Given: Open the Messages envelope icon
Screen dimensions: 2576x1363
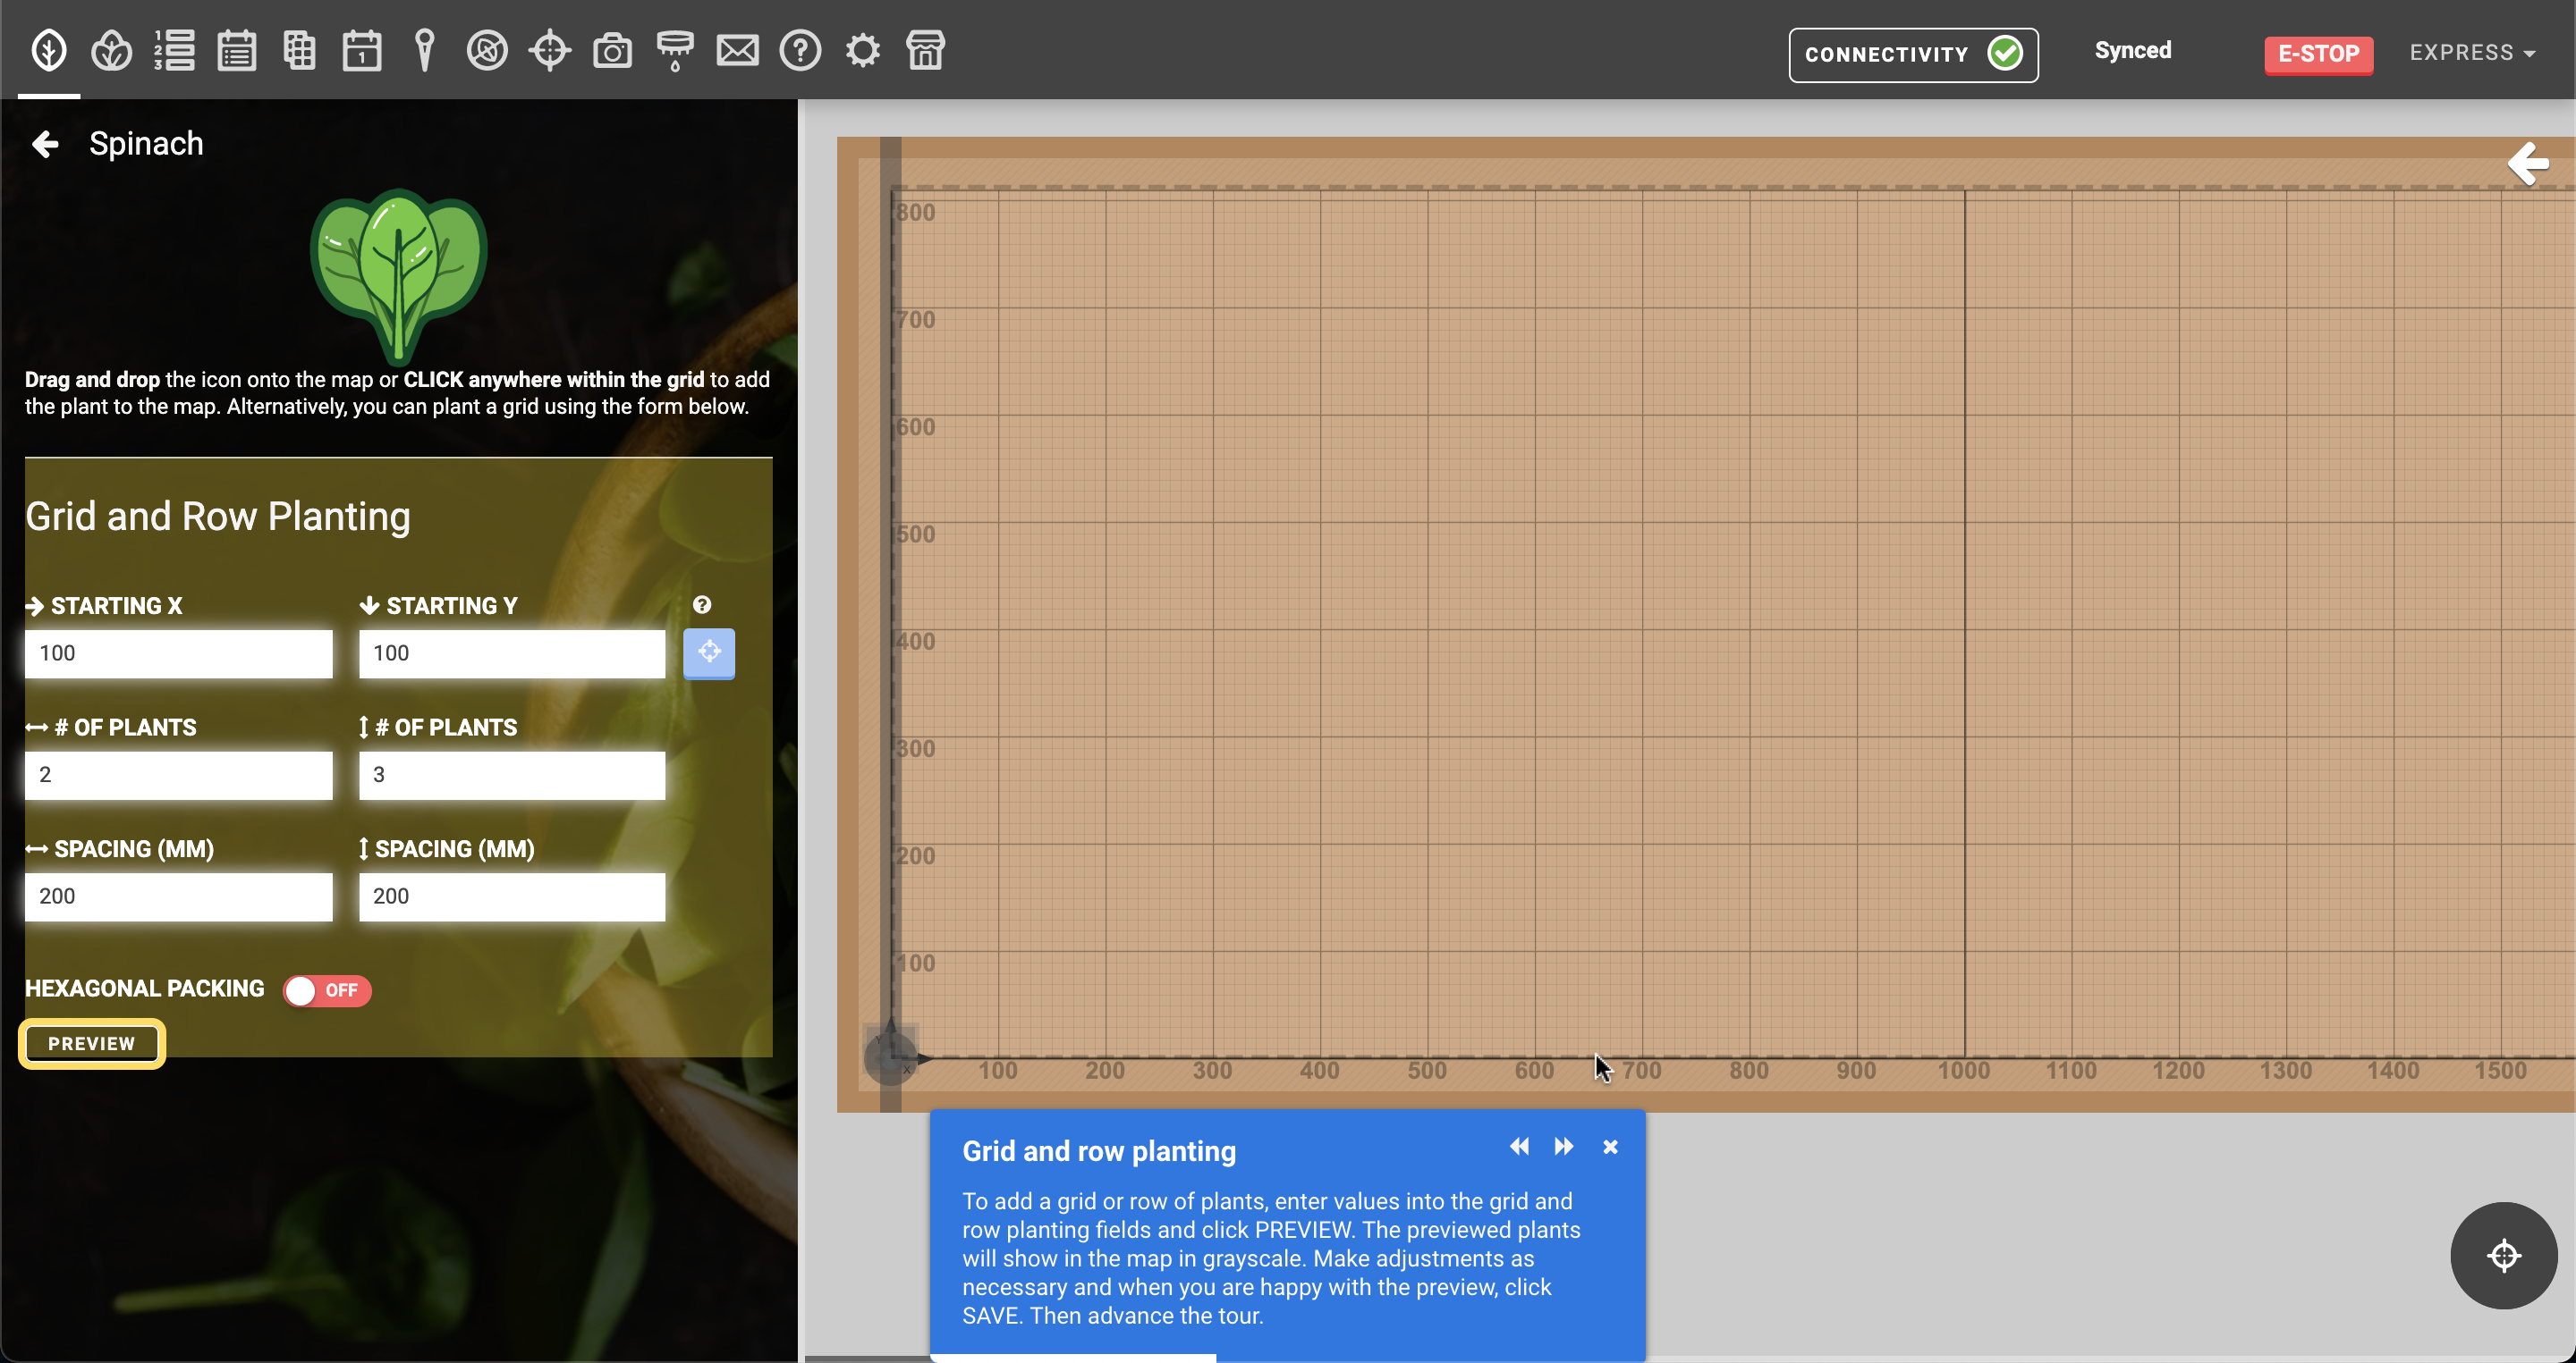Looking at the screenshot, I should click(x=738, y=50).
